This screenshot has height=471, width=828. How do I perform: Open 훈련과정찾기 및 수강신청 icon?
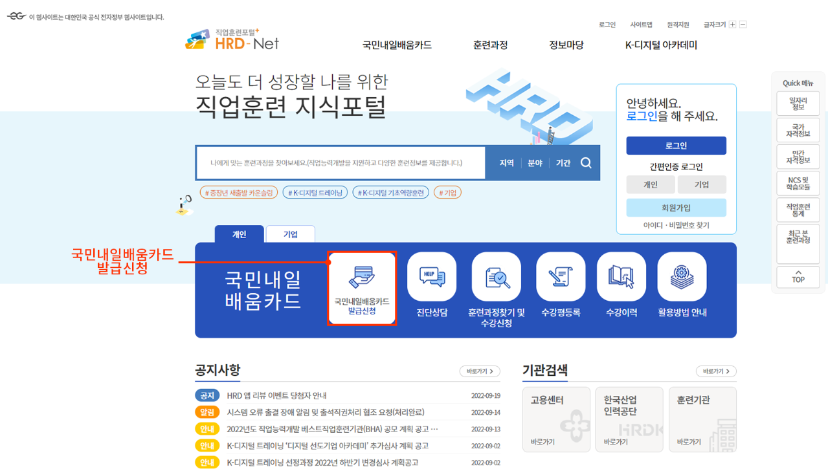497,277
